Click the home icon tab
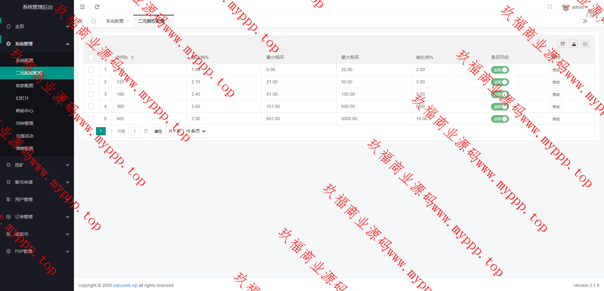The width and height of the screenshot is (604, 291). [x=94, y=21]
